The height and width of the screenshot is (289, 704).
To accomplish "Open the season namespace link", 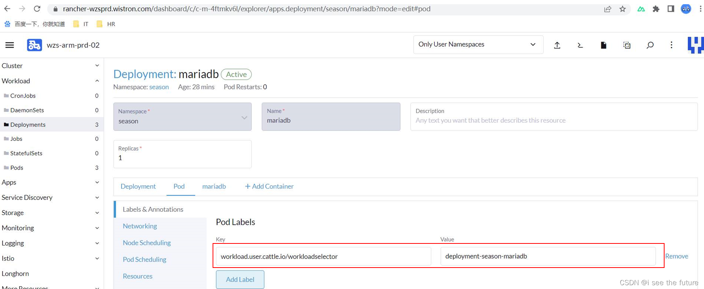I will 159,87.
